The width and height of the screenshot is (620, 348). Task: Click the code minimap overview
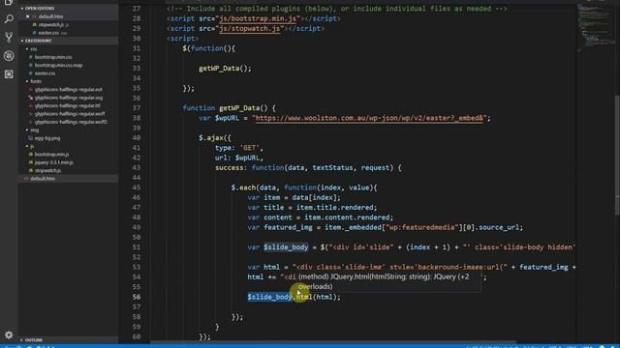596,28
